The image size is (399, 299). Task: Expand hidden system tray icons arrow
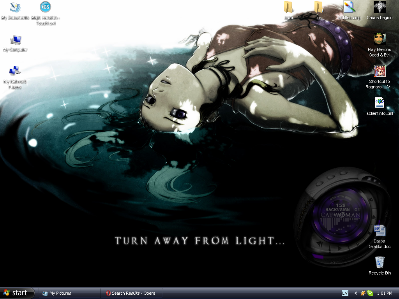tap(356, 293)
